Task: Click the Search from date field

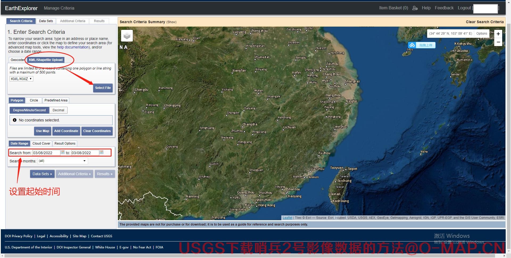Action: pos(46,153)
